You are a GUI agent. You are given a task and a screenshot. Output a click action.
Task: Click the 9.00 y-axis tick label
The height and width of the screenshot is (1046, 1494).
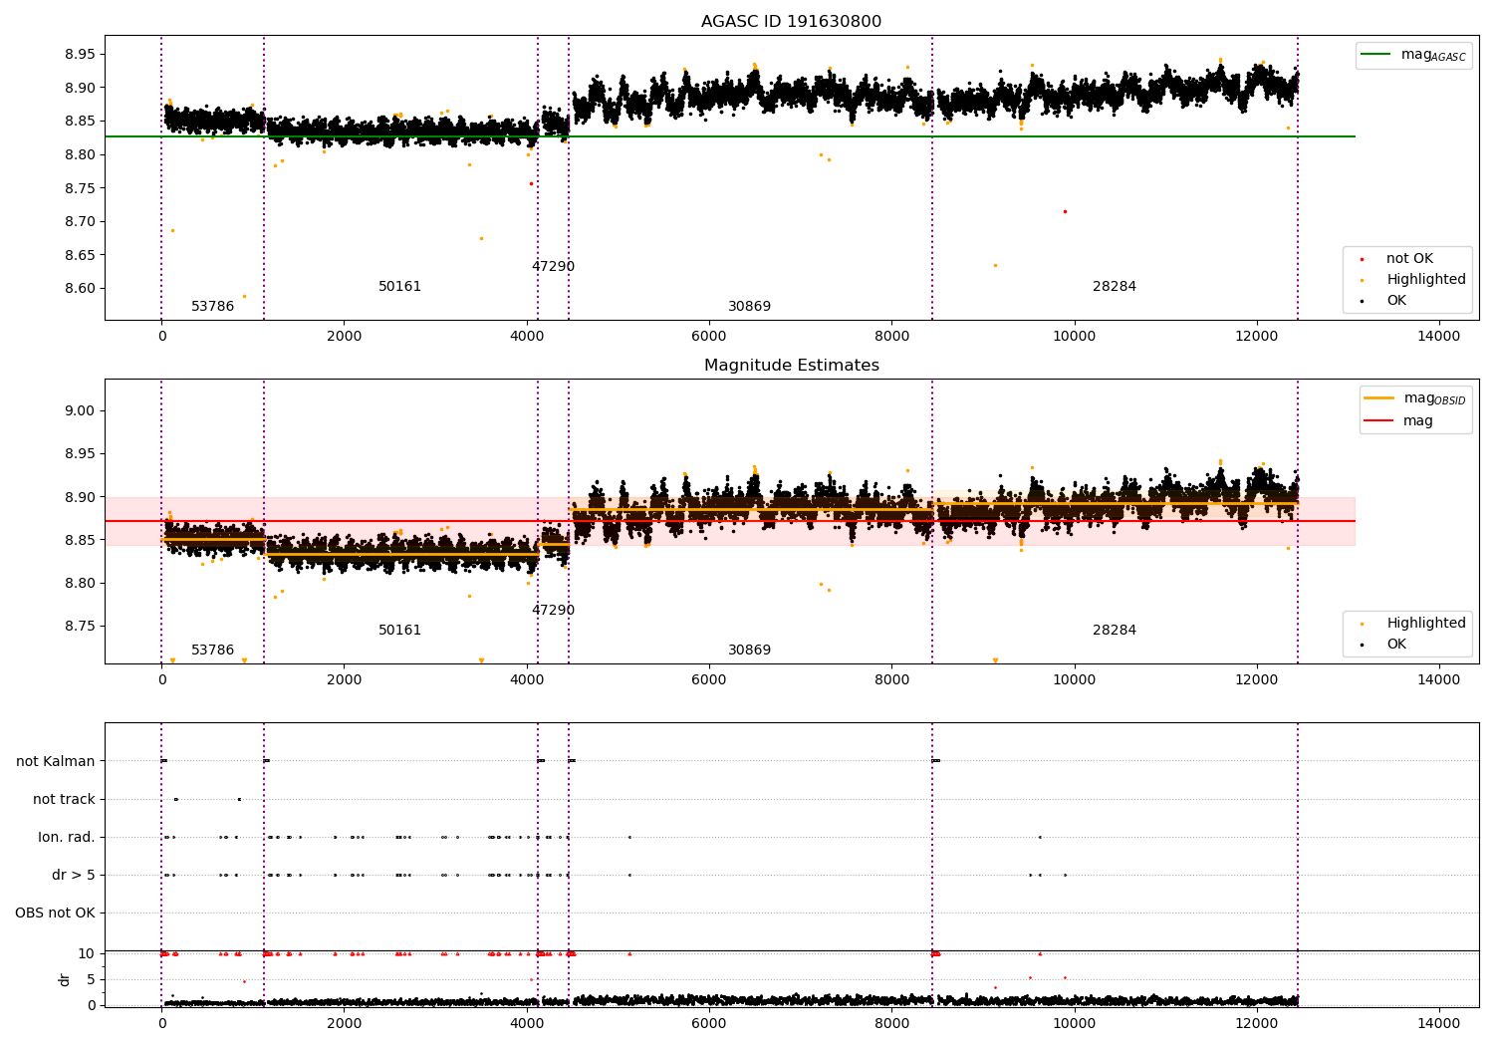tap(81, 410)
